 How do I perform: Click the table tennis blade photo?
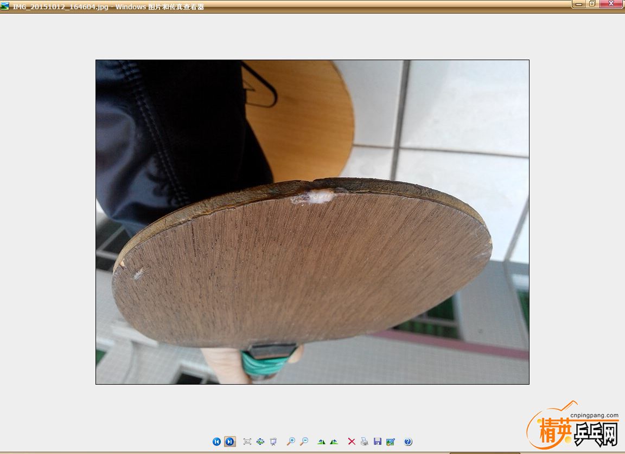[x=312, y=222]
